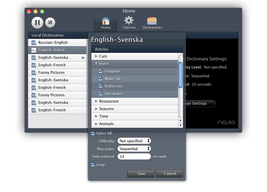This screenshot has height=192, width=267.
Task: Expand the Animals article group
Action: pos(96,124)
